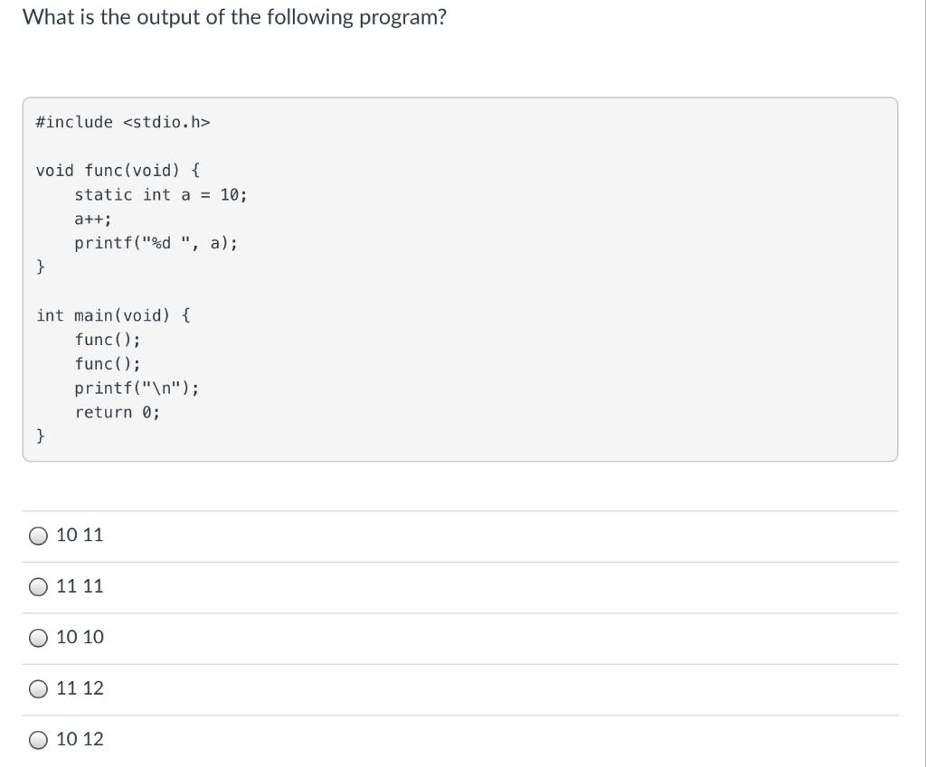926x767 pixels.
Task: Choose answer option "10 10" by clicking its label
Action: pos(78,637)
